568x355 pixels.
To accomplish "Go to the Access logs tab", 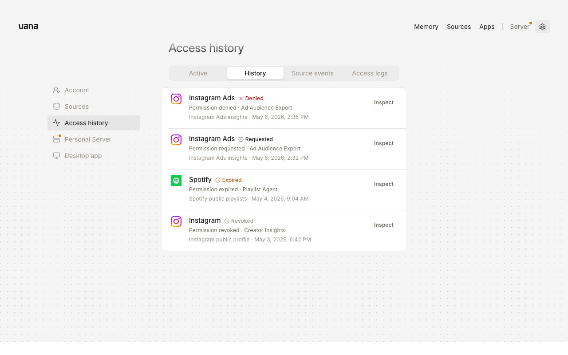I will point(370,73).
